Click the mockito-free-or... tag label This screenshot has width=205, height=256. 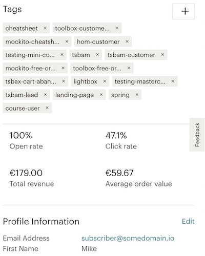pyautogui.click(x=30, y=68)
